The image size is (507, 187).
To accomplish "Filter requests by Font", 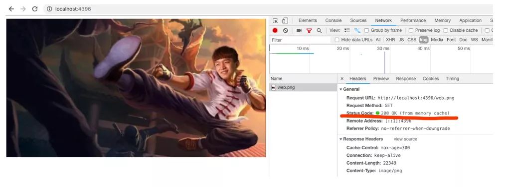I will pos(451,40).
